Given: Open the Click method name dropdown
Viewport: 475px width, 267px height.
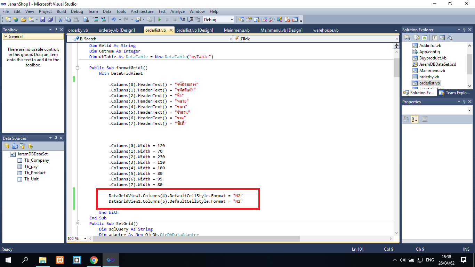Looking at the screenshot, I should [x=397, y=39].
